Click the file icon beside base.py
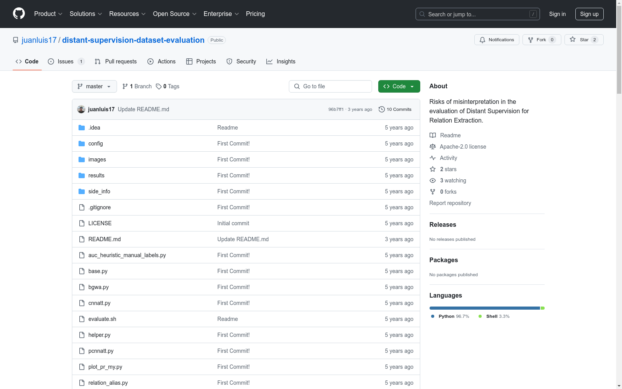This screenshot has width=622, height=389. tap(82, 271)
